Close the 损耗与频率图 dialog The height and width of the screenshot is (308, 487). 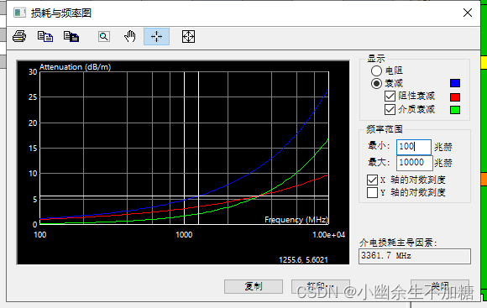click(468, 13)
